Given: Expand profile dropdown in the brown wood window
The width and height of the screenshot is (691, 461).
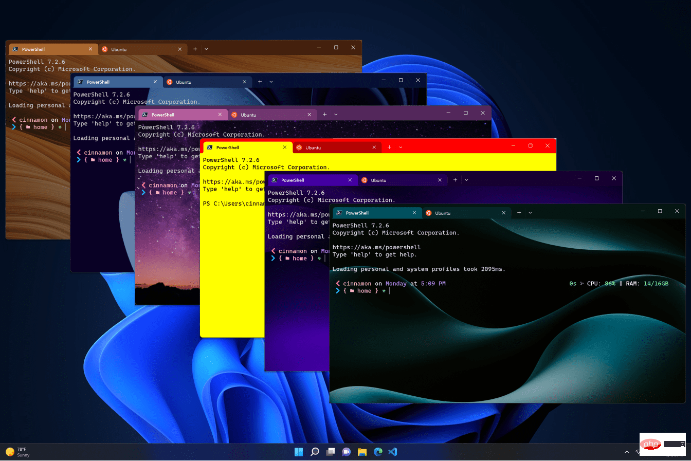Looking at the screenshot, I should [206, 49].
